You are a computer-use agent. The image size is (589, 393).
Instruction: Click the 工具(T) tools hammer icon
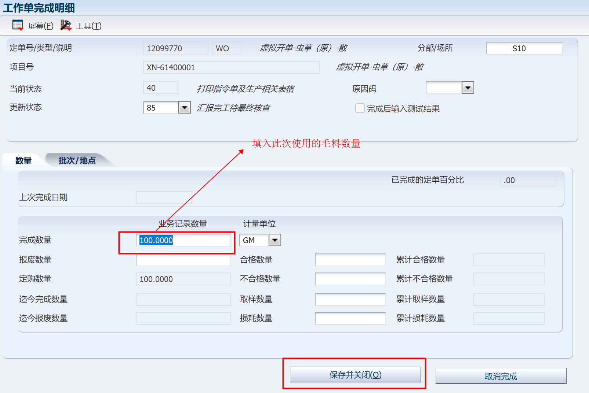66,25
